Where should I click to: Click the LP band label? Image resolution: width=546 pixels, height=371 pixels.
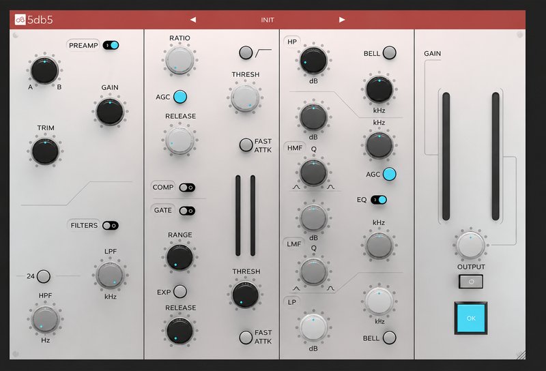point(292,302)
